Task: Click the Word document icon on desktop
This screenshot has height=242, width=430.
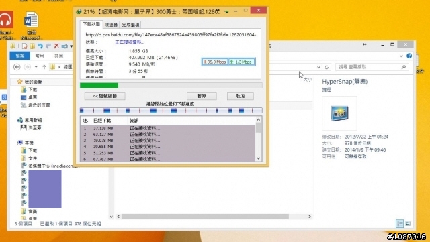Action: (31, 19)
